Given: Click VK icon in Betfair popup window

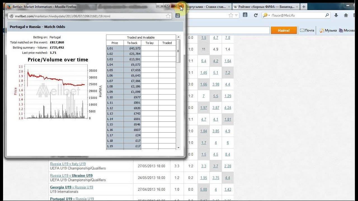Looking at the screenshot, I should (x=177, y=16).
